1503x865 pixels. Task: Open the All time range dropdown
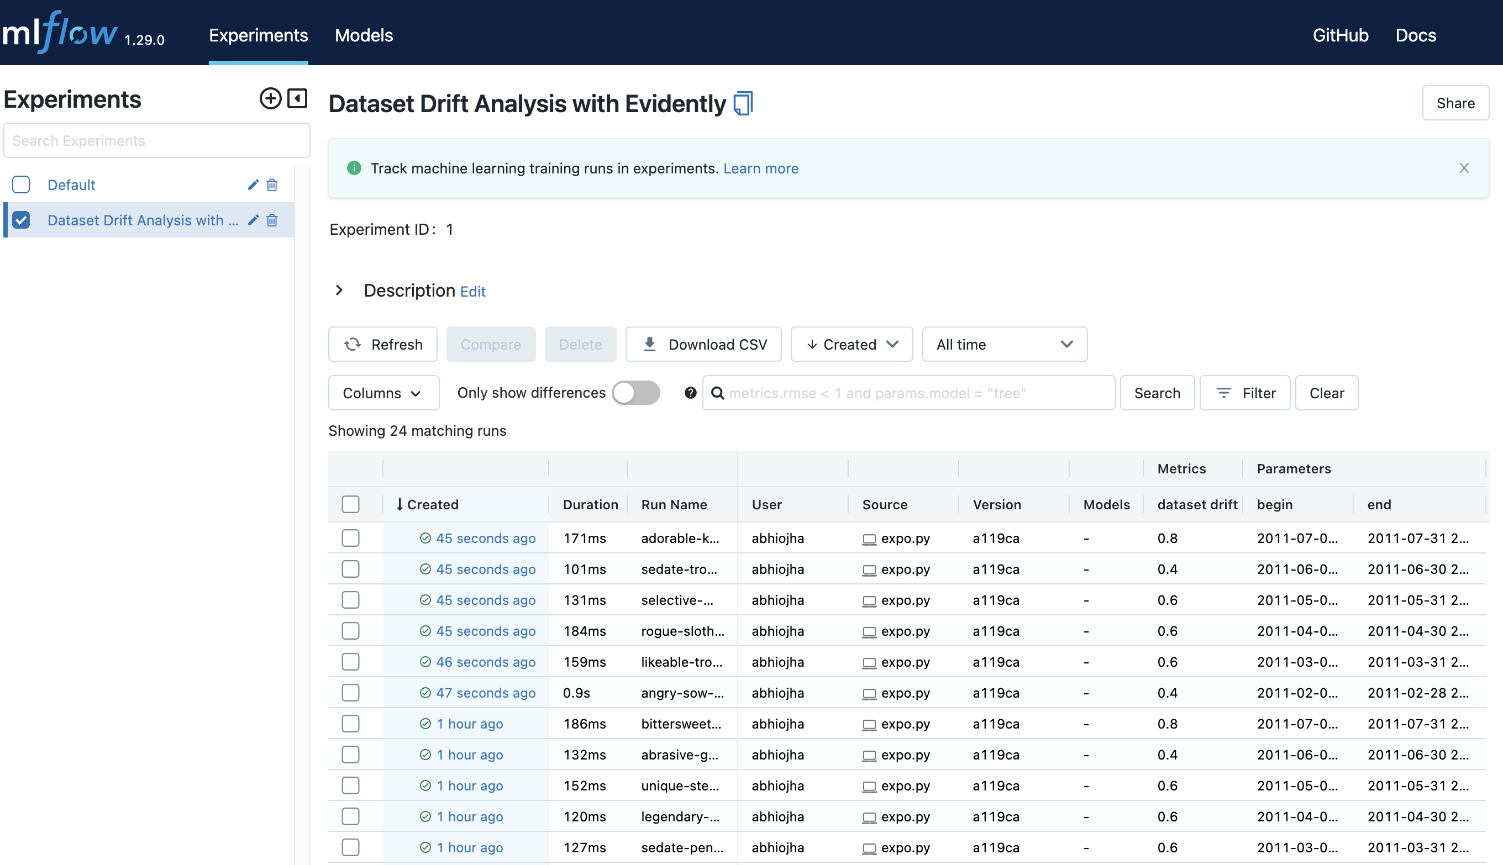tap(1005, 344)
